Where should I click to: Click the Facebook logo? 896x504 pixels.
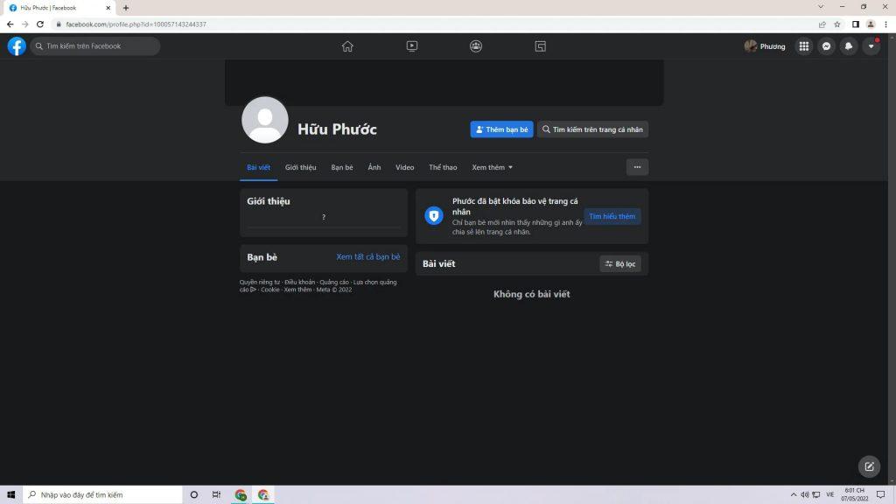point(17,46)
